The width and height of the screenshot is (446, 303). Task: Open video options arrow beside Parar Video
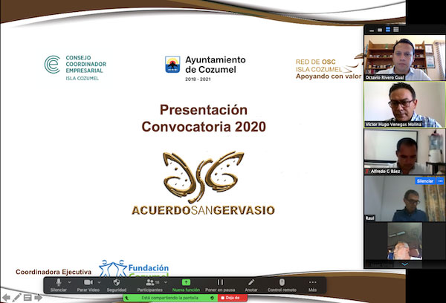(100, 282)
